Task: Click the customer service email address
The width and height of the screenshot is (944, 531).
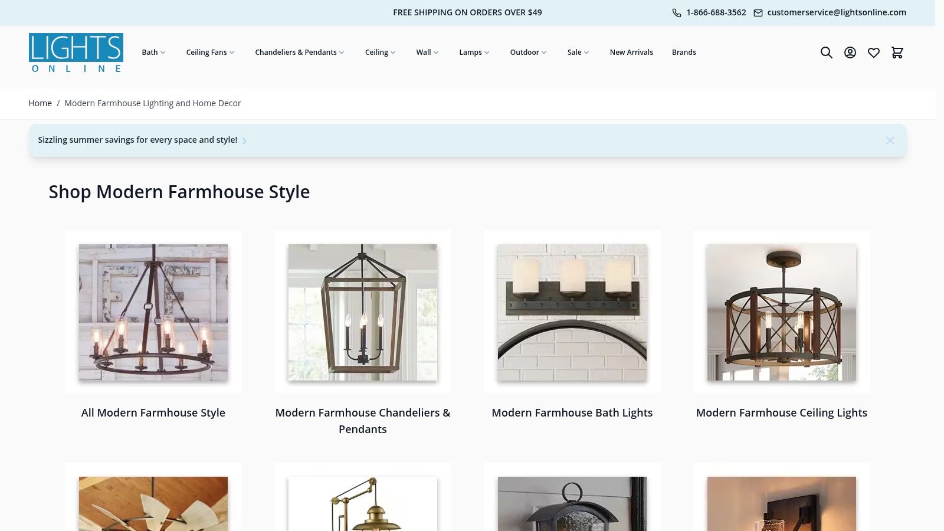Action: pyautogui.click(x=836, y=12)
